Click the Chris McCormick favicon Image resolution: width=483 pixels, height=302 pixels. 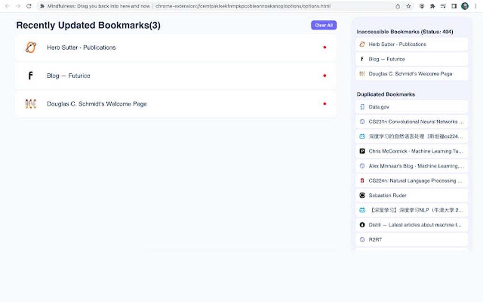tap(362, 151)
